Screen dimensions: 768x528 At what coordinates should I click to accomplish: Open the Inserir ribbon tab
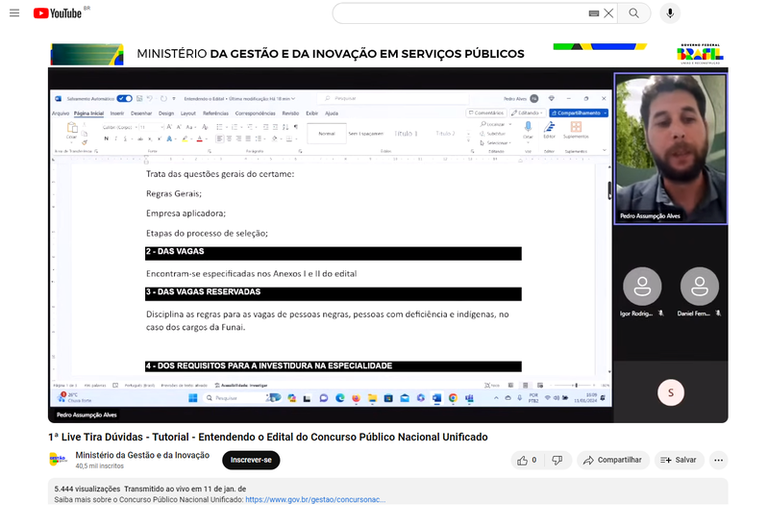tap(116, 113)
